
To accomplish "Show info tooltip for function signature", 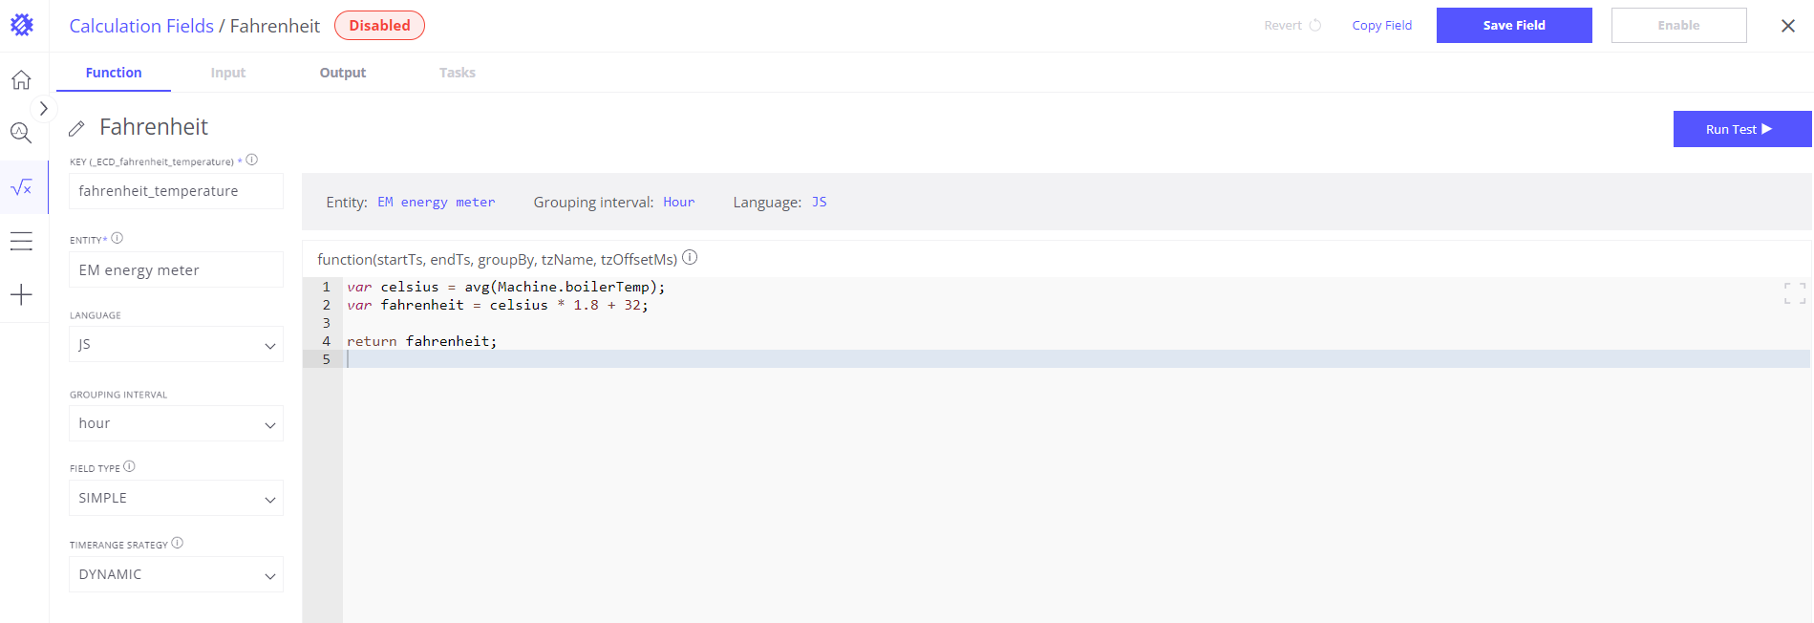I will (690, 257).
